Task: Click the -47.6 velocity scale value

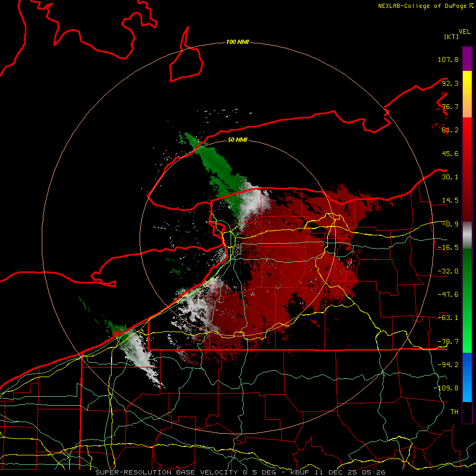Action: tap(448, 295)
